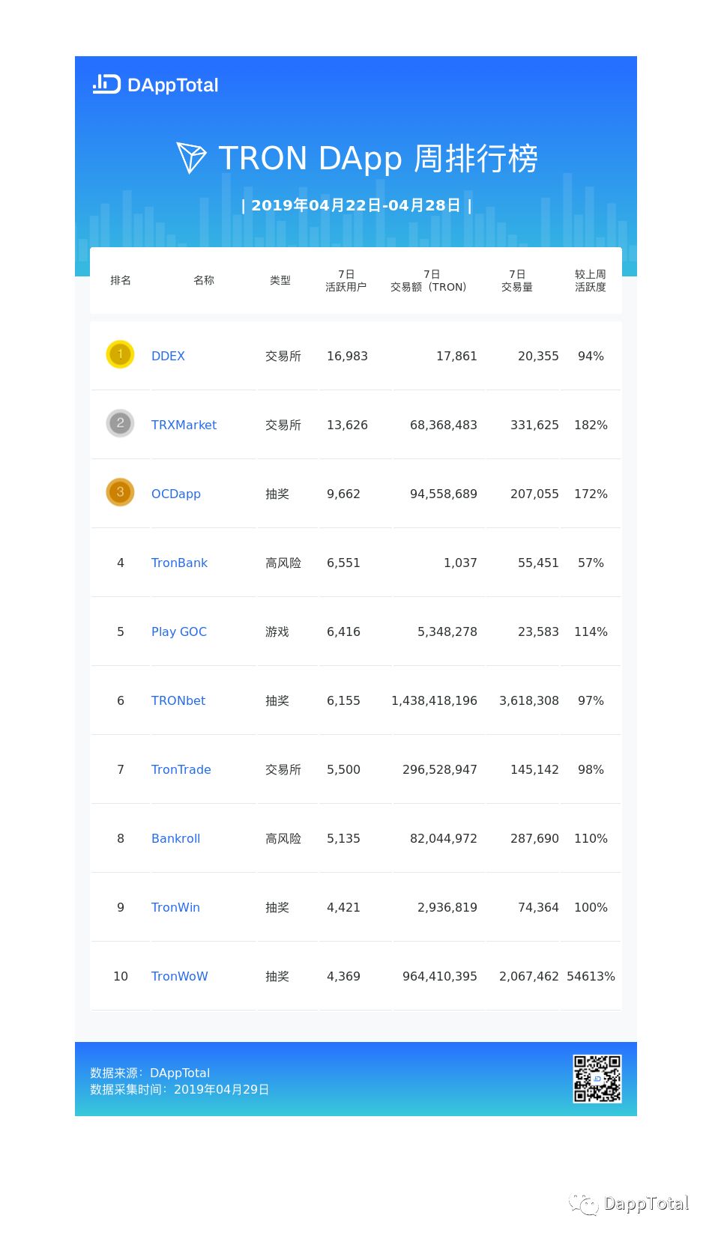Click the TRON triangle logo in title
The height and width of the screenshot is (1236, 712).
pyautogui.click(x=191, y=157)
